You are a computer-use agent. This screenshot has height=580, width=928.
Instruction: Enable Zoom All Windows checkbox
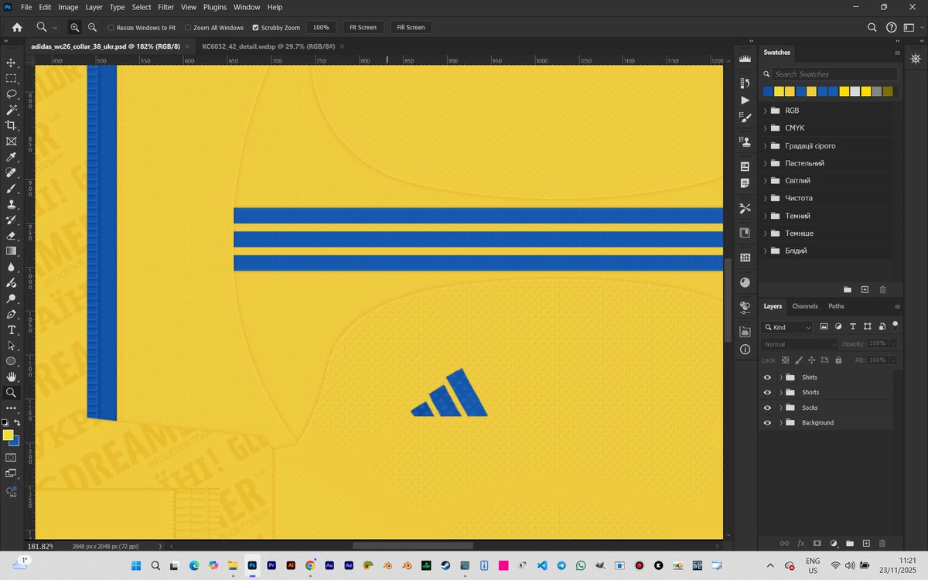(188, 28)
